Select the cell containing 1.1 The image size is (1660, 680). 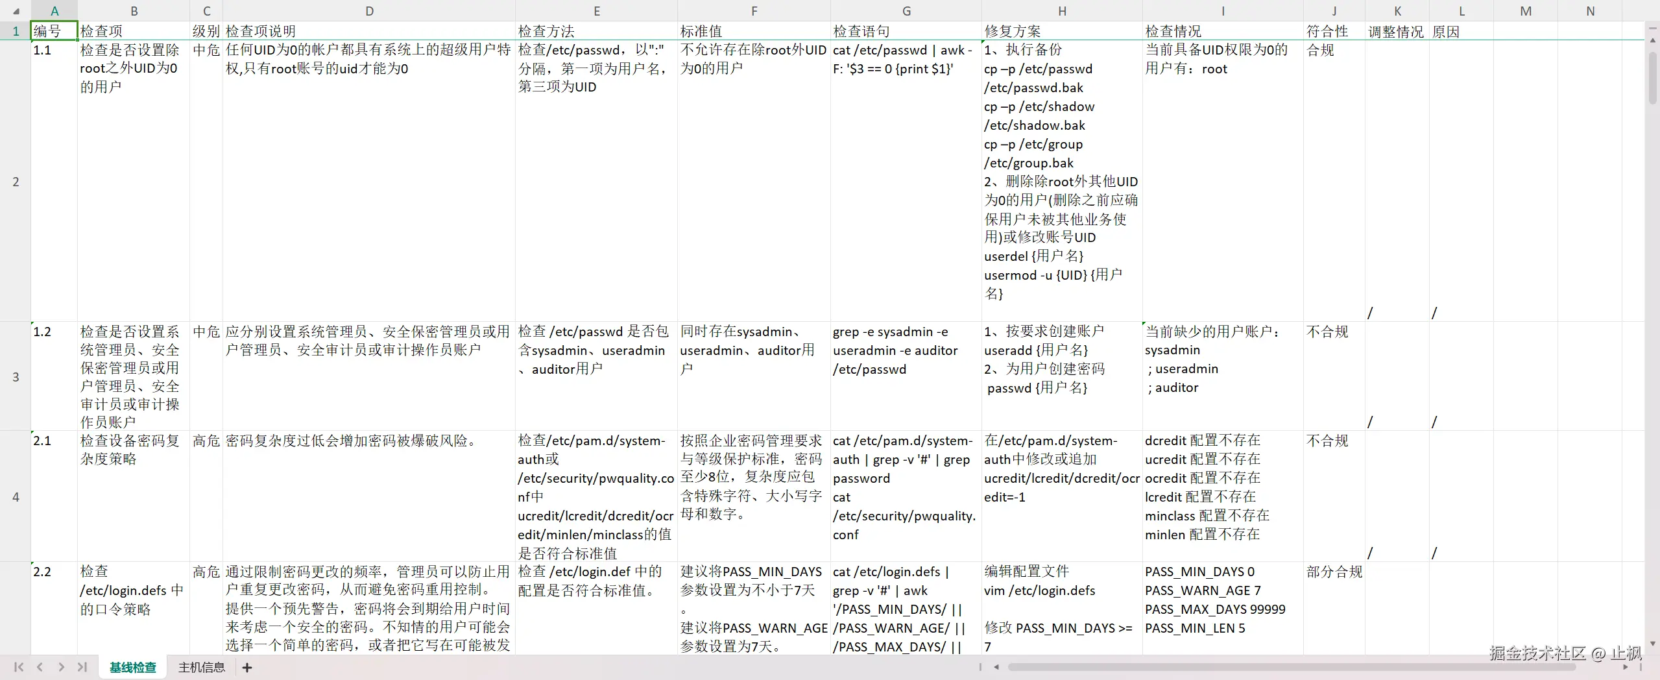coord(54,181)
